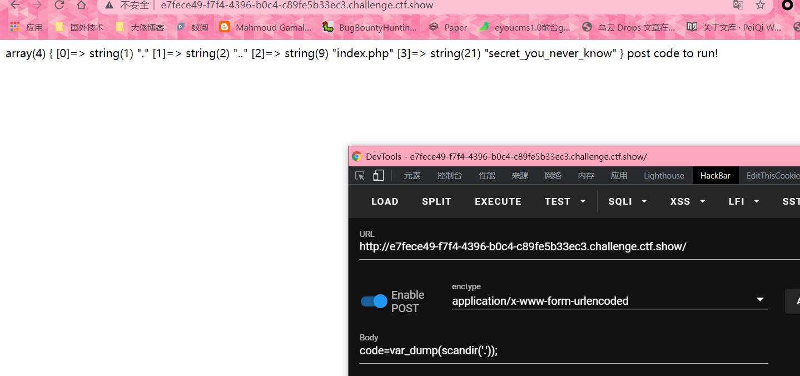800x376 pixels.
Task: Focus the browser address bar URL
Action: click(297, 5)
